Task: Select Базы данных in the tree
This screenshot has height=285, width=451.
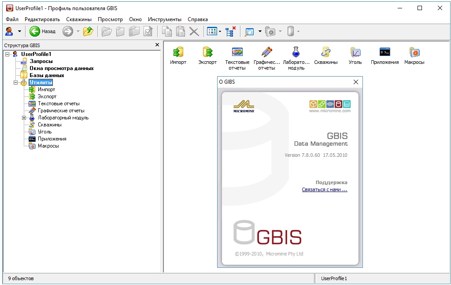Action: (x=47, y=75)
